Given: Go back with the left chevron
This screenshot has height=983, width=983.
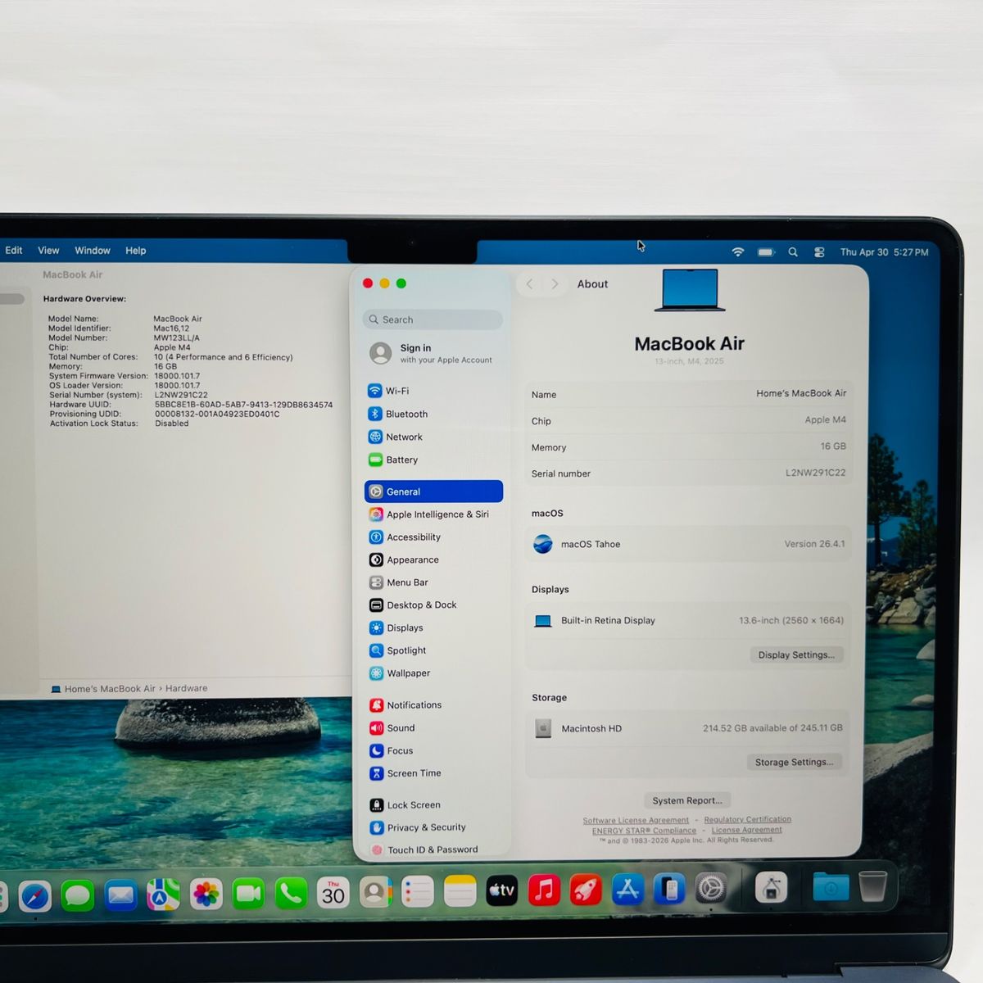Looking at the screenshot, I should (529, 284).
